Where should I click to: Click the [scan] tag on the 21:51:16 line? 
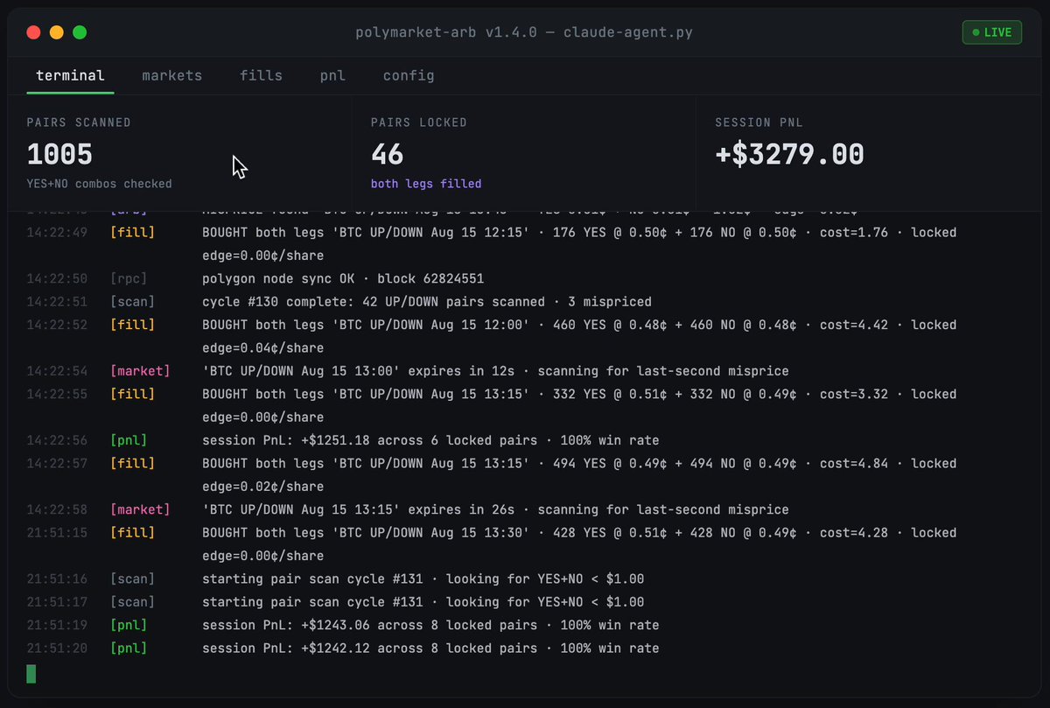(x=132, y=579)
